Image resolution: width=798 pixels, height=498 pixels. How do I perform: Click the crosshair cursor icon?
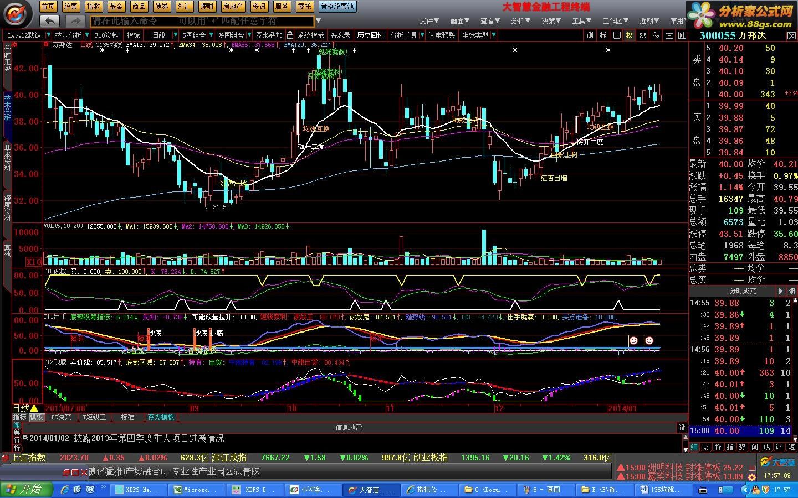click(617, 35)
